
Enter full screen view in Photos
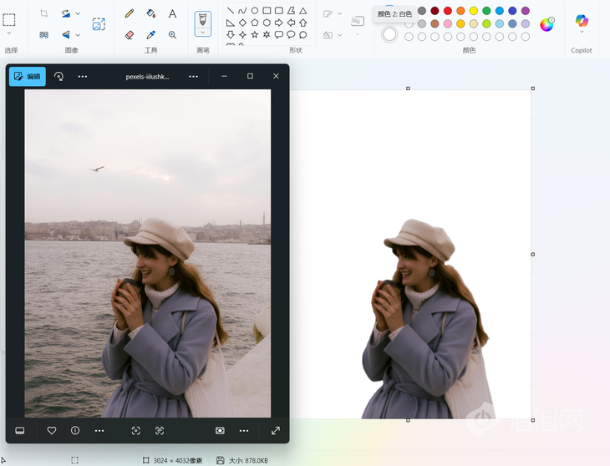click(x=276, y=430)
